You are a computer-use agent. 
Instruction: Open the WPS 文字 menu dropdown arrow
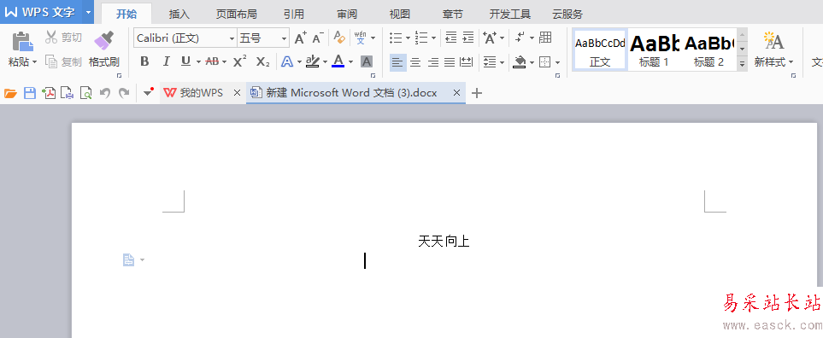point(88,12)
